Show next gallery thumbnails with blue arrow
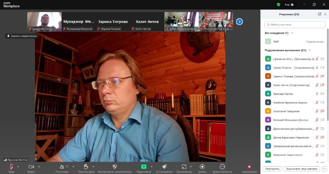 coord(239,22)
